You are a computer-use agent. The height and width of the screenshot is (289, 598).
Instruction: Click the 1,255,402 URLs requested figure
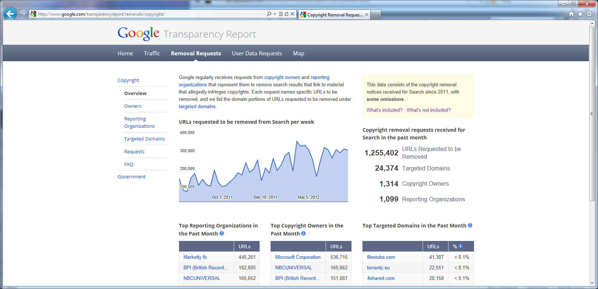click(x=381, y=153)
